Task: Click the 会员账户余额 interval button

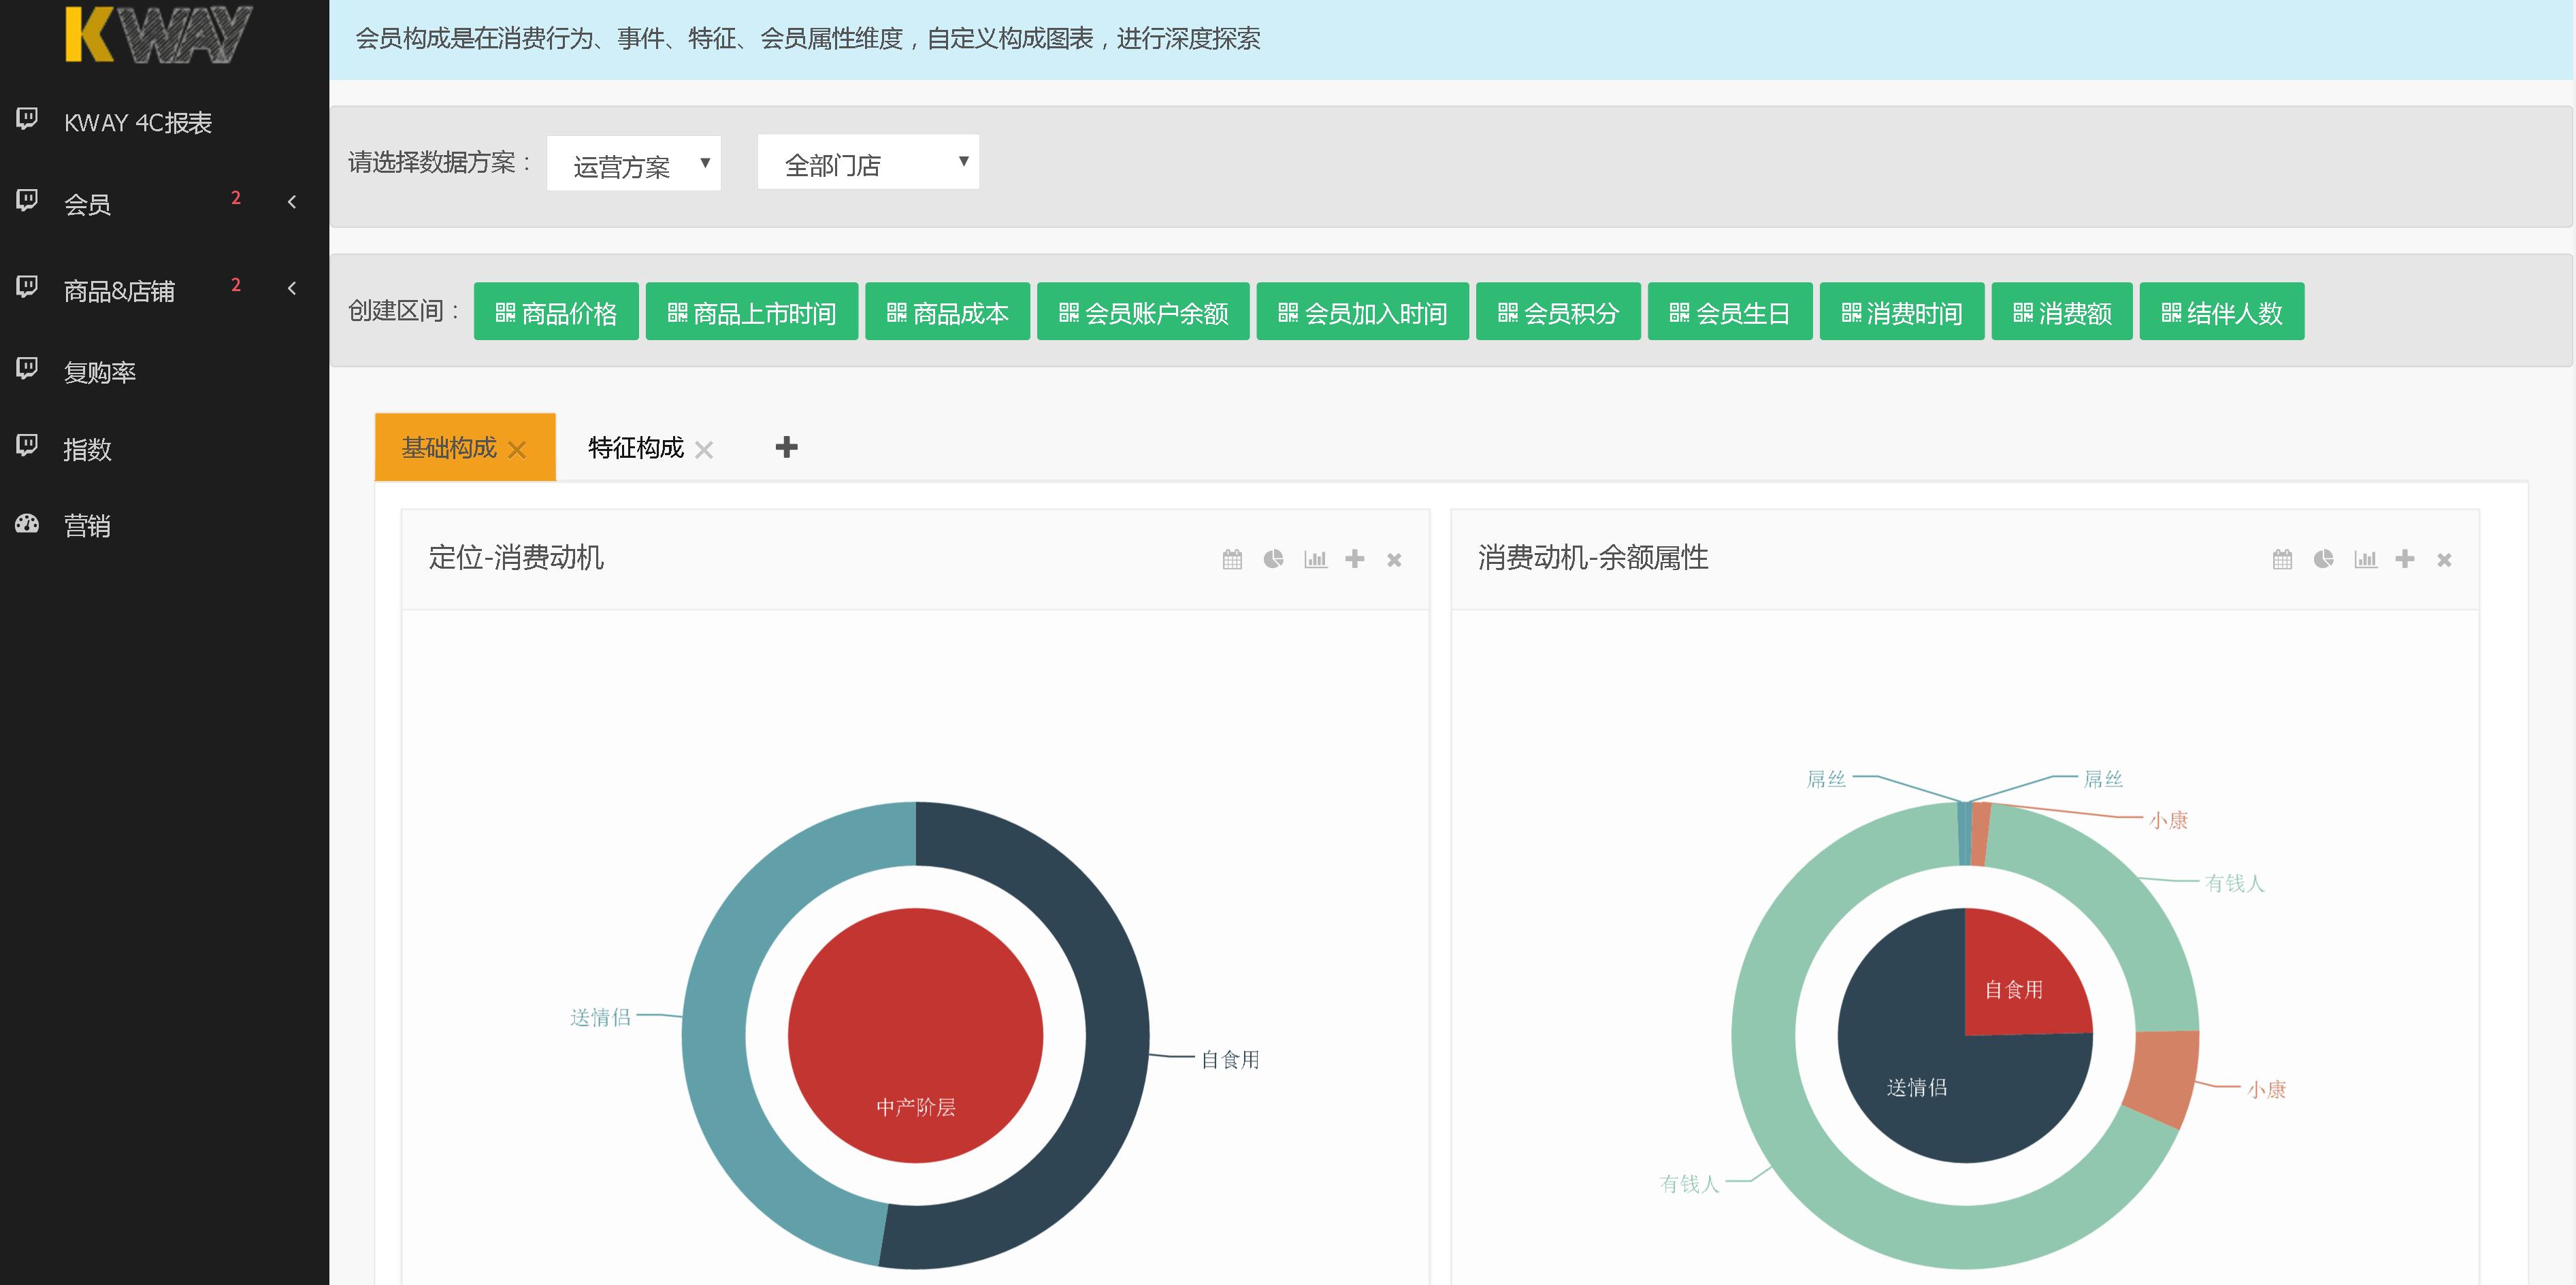Action: tap(1143, 313)
